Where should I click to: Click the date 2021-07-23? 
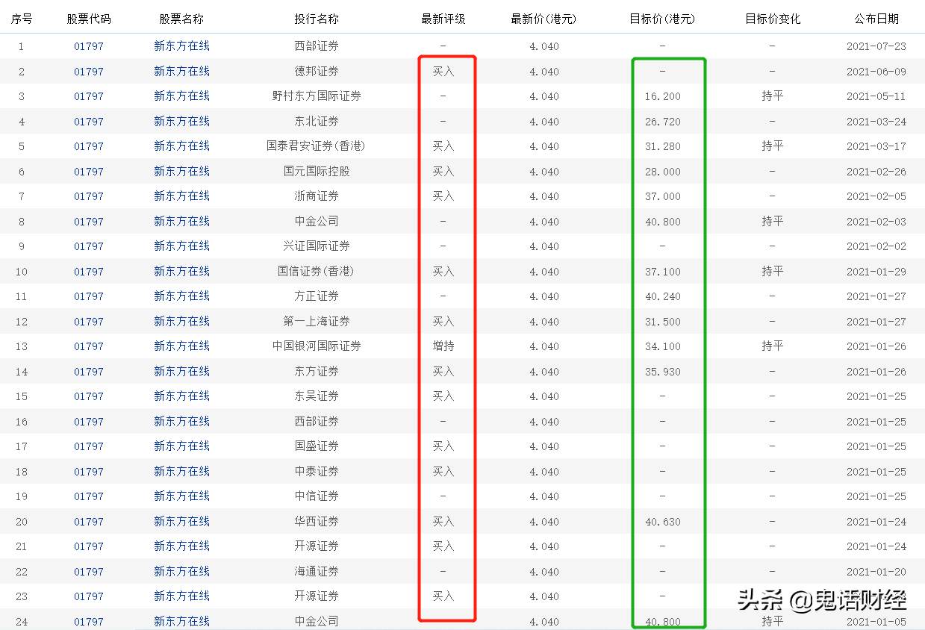tap(876, 46)
